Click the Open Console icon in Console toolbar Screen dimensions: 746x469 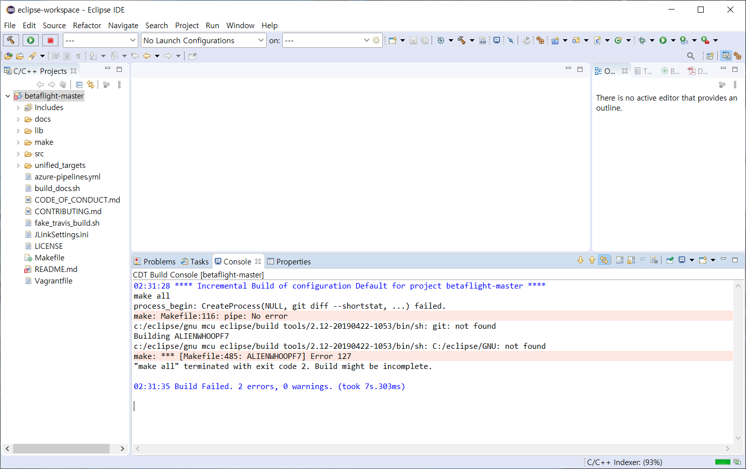pos(703,260)
